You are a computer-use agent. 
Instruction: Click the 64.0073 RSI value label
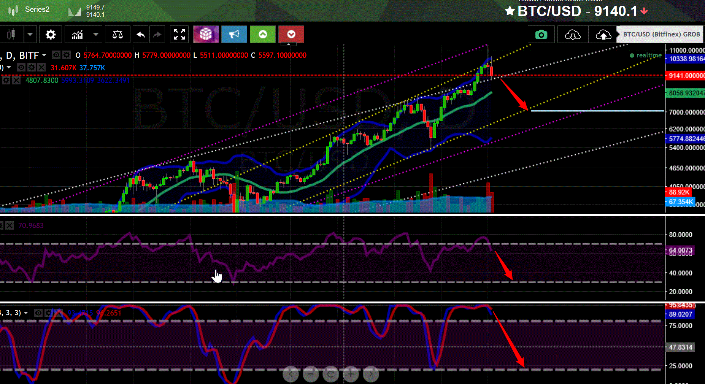pyautogui.click(x=680, y=250)
